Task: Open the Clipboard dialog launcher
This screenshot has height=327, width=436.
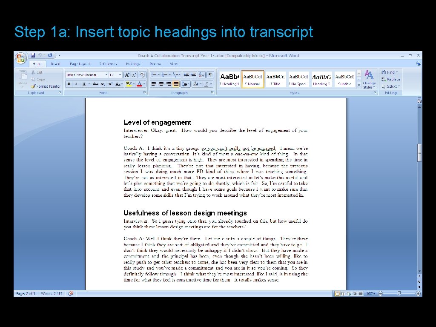Action: (60, 92)
